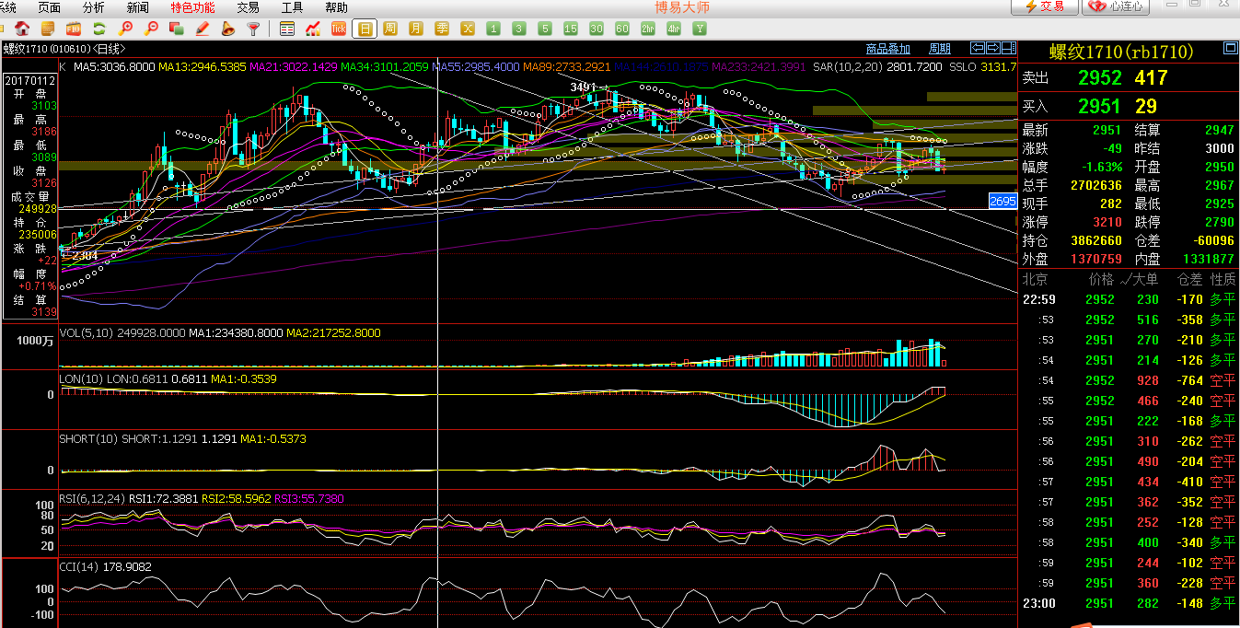1240x628 pixels.
Task: Click the 20170112 date in info panel
Action: tap(30, 80)
